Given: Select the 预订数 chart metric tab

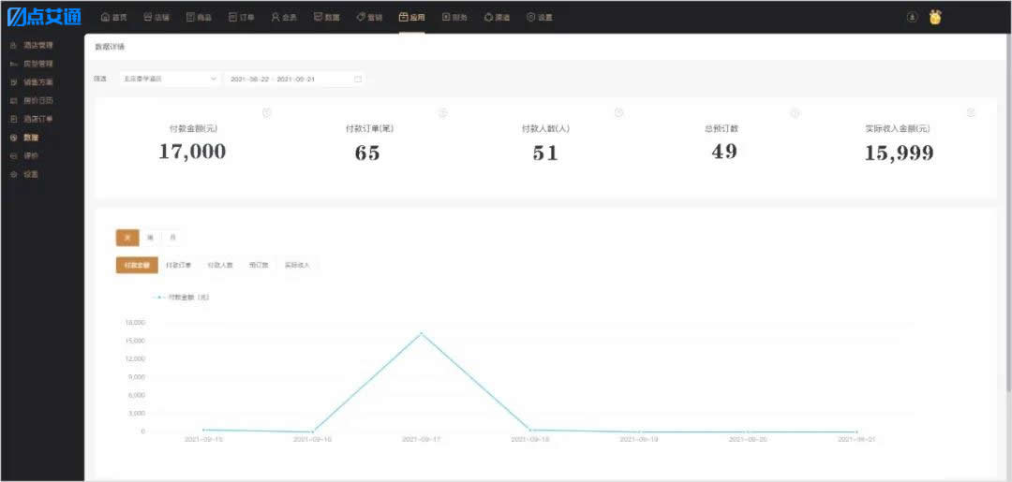Looking at the screenshot, I should tap(259, 266).
